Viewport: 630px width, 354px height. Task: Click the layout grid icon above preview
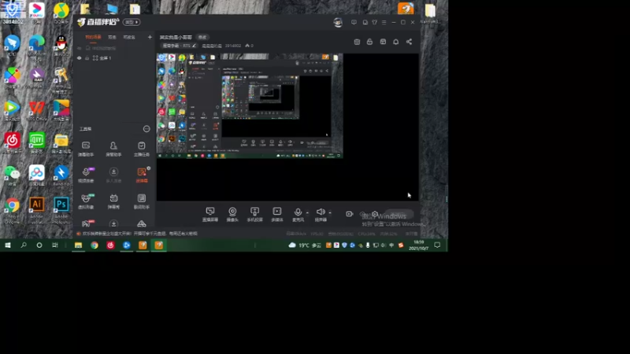pos(357,42)
